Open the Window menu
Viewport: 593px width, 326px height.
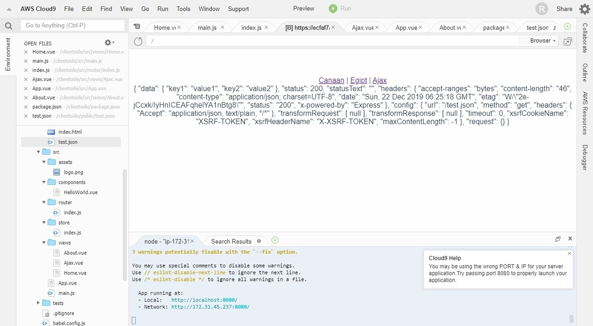[x=209, y=9]
